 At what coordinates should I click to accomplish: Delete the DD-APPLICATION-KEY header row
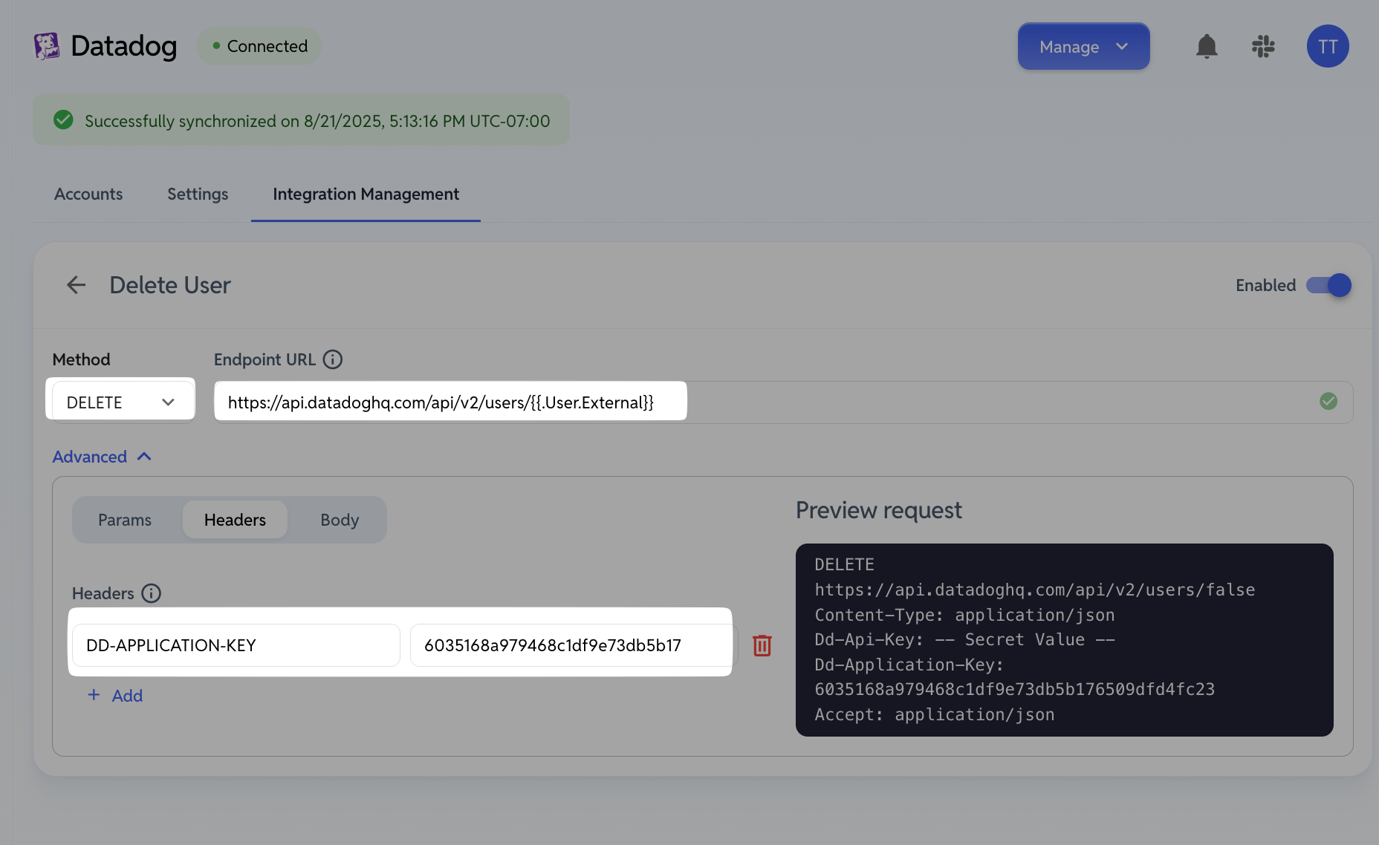coord(762,645)
